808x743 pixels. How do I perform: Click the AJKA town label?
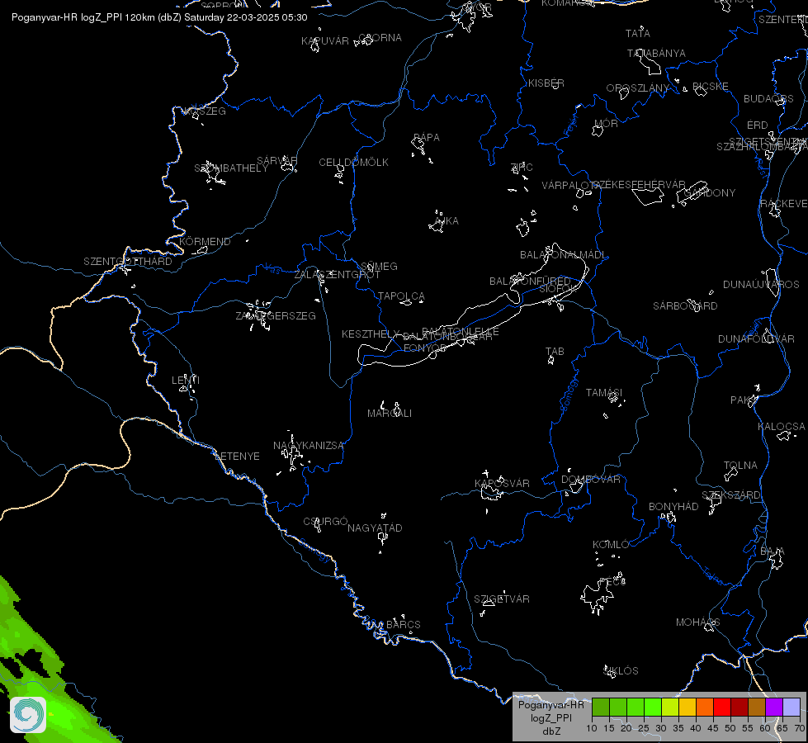447,221
